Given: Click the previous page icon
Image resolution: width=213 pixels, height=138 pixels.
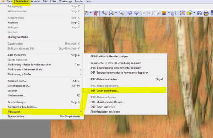Looking at the screenshot, I should [x=143, y=13].
